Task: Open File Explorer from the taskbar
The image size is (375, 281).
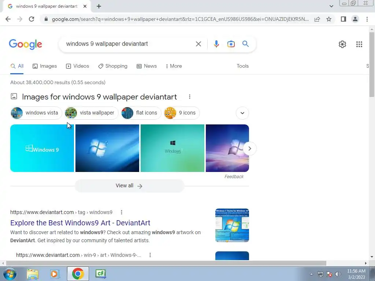Action: (x=33, y=274)
